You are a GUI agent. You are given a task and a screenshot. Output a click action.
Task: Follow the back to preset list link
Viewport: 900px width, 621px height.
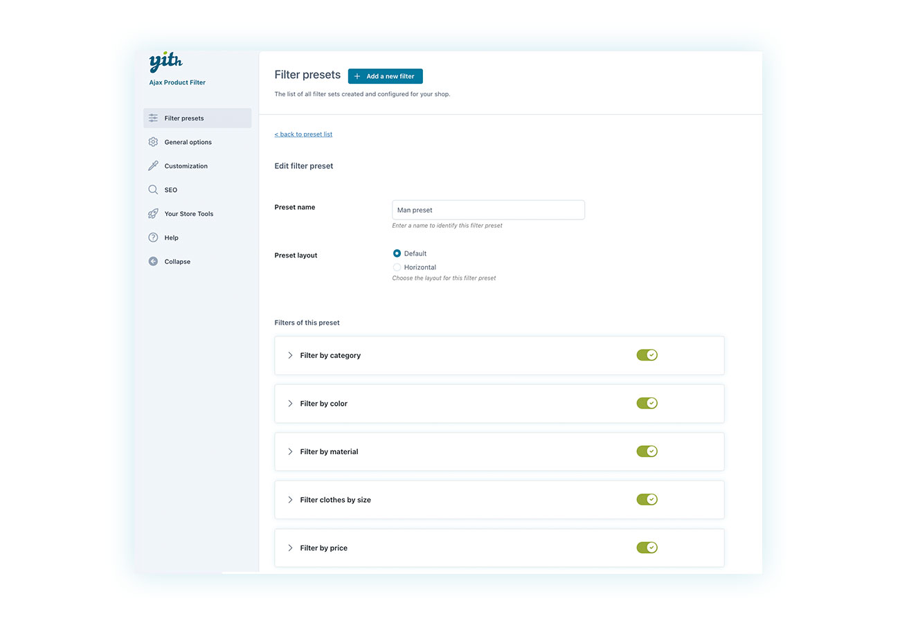click(x=303, y=134)
